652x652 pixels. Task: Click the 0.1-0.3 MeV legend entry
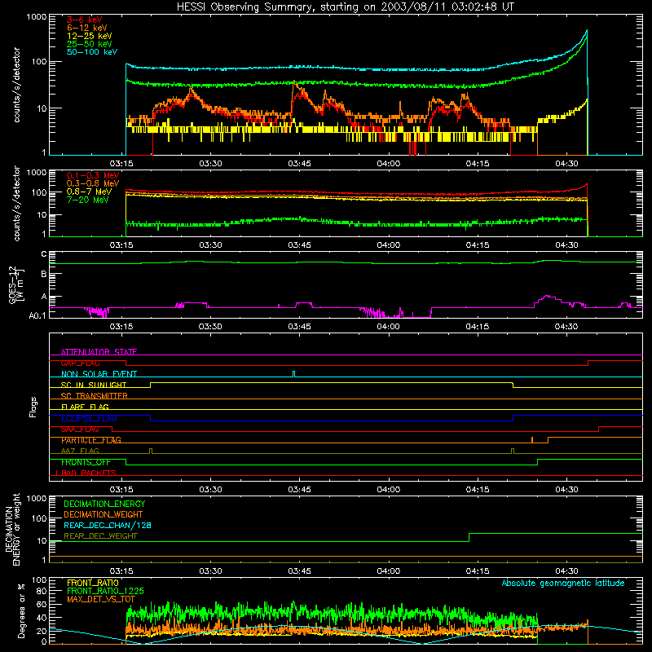pyautogui.click(x=92, y=175)
